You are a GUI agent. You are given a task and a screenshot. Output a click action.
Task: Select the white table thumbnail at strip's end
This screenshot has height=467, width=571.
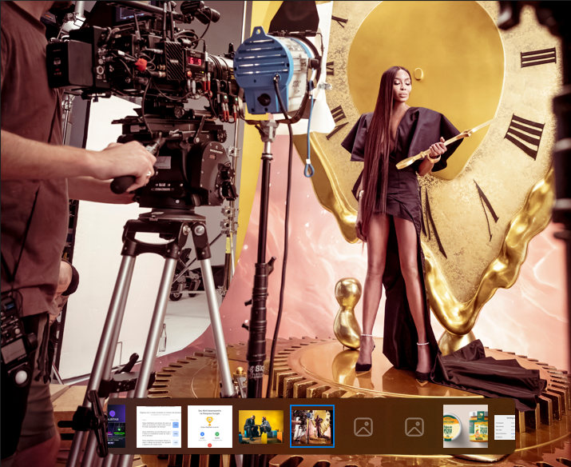(x=505, y=426)
